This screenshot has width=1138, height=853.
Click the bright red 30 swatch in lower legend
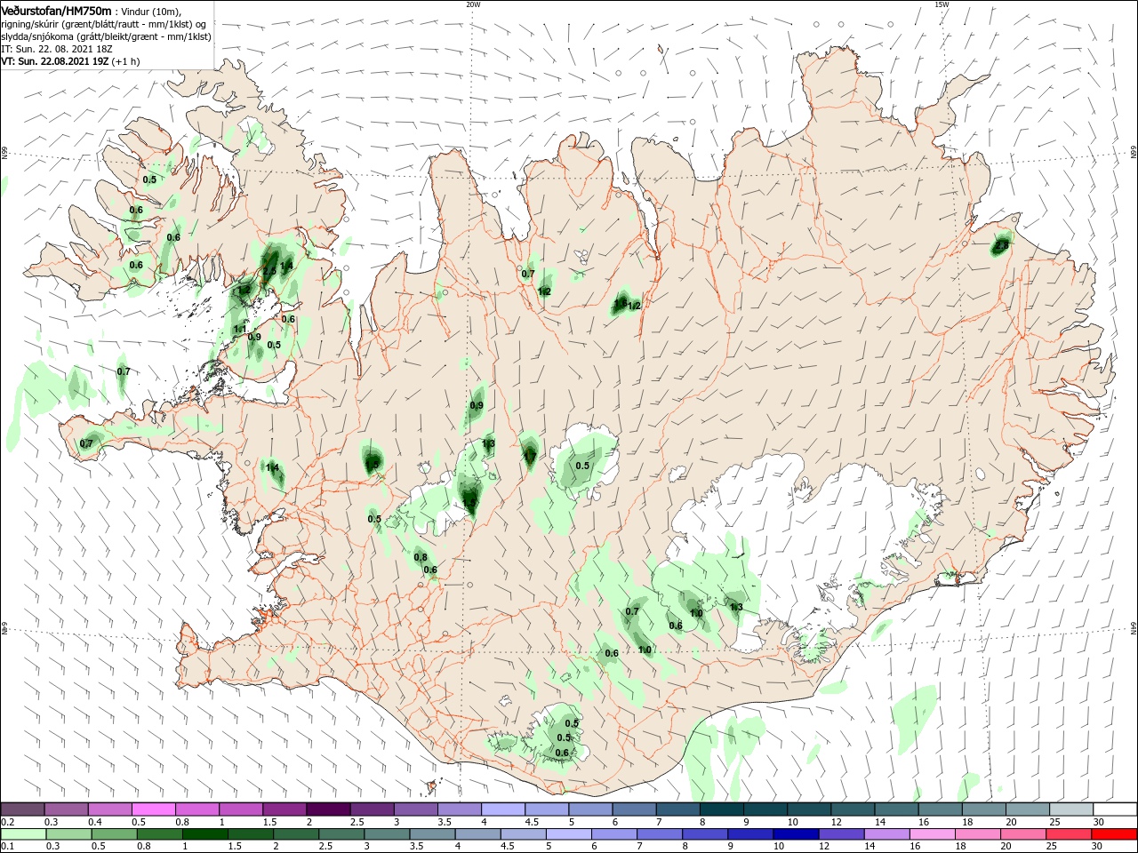(1113, 834)
